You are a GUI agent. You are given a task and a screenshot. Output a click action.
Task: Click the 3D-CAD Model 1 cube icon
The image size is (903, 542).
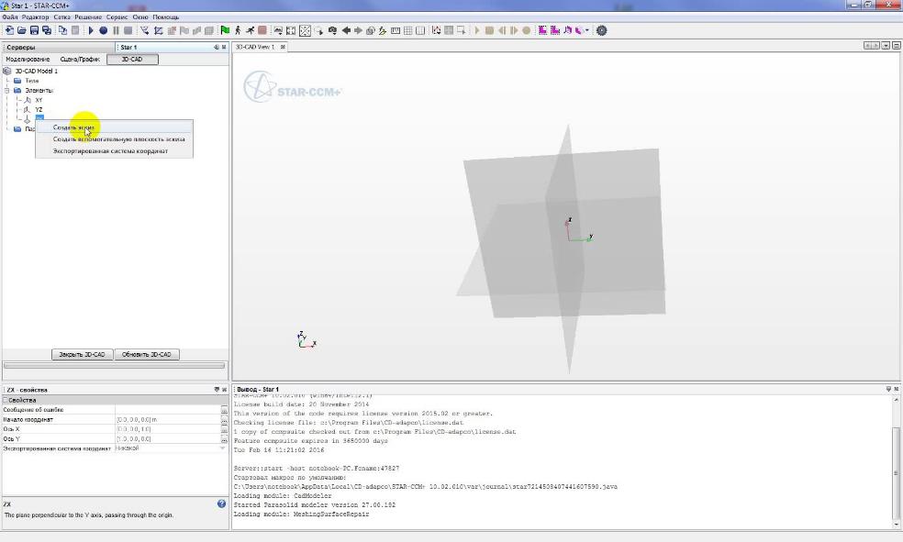pos(8,71)
